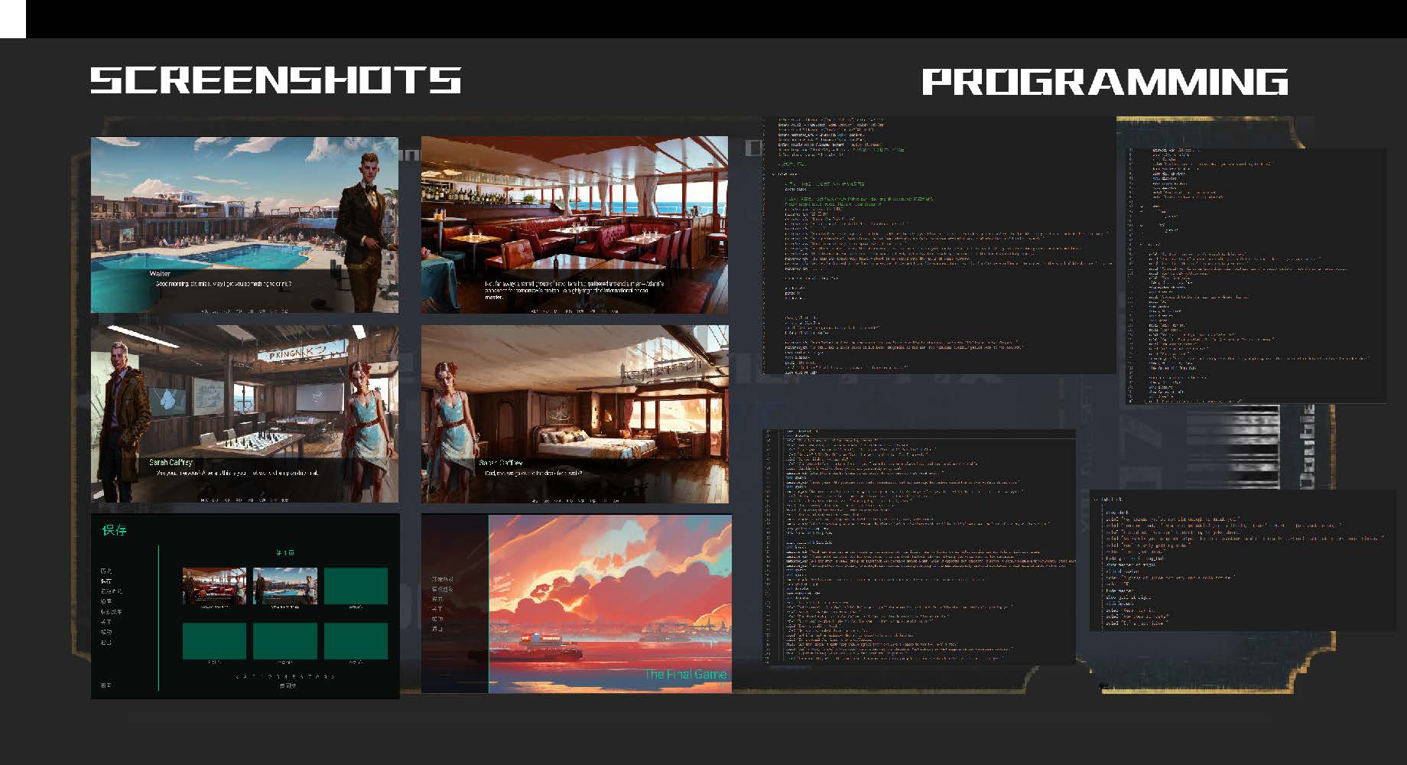Choose the first entry in the title screen menu

tap(442, 579)
